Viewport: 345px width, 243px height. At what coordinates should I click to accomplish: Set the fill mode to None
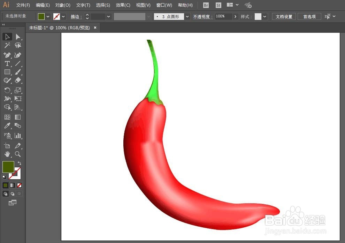(x=20, y=185)
